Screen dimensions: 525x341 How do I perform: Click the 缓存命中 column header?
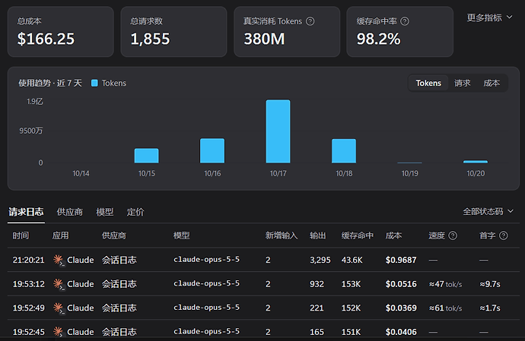coord(358,235)
